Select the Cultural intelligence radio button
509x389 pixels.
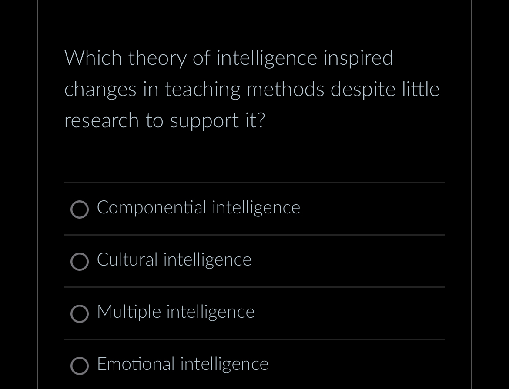[x=80, y=262]
